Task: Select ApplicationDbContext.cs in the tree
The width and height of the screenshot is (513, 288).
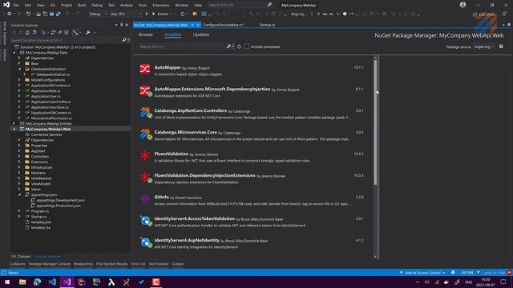Action: 50,86
